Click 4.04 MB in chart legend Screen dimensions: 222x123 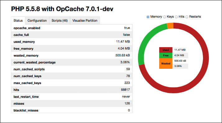coord(179,55)
